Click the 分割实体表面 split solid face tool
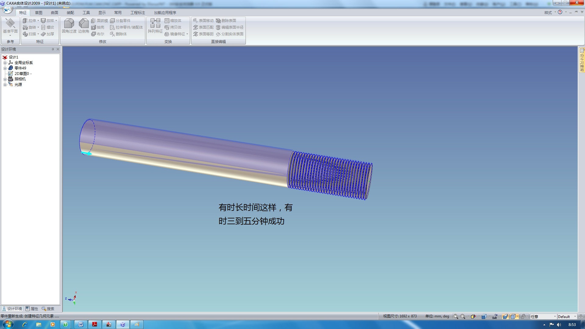 pos(229,34)
